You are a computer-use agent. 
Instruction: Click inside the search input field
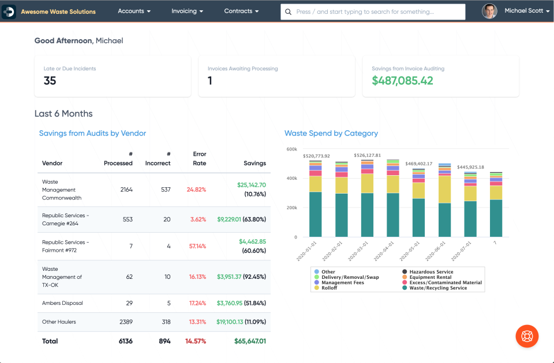(369, 11)
